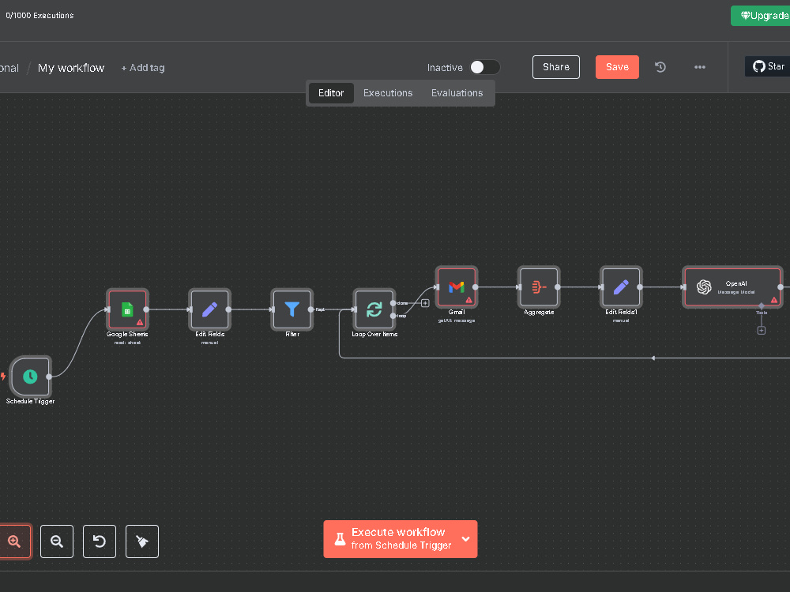Click the zoom out icon
The image size is (790, 592).
[56, 541]
